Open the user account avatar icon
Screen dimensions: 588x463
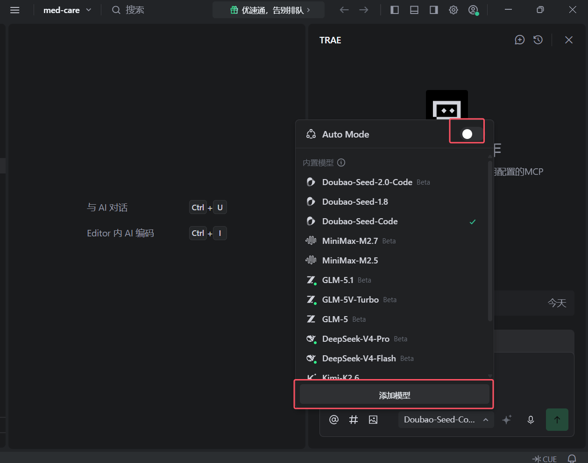coord(473,10)
